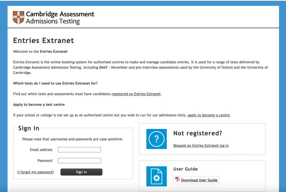Click the 'Entries Extranet' page heading

[x=43, y=40]
